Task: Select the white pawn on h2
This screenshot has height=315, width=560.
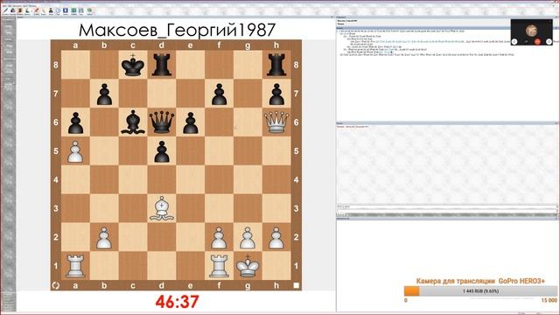Action: point(276,237)
